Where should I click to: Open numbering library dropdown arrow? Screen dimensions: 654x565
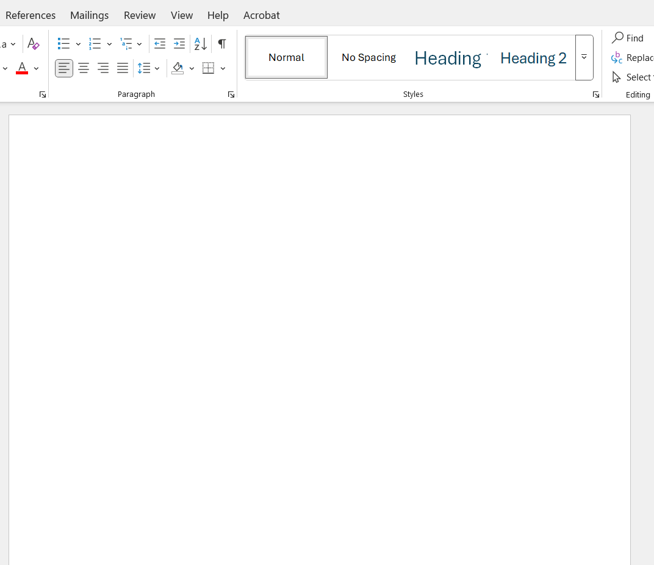(x=109, y=44)
